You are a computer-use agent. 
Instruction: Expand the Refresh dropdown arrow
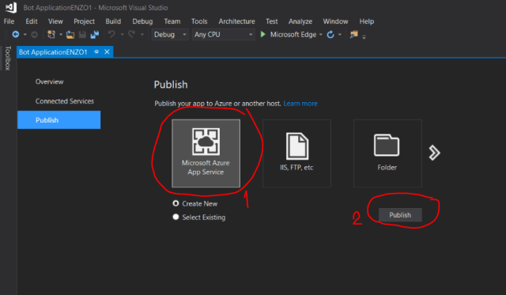coord(340,35)
